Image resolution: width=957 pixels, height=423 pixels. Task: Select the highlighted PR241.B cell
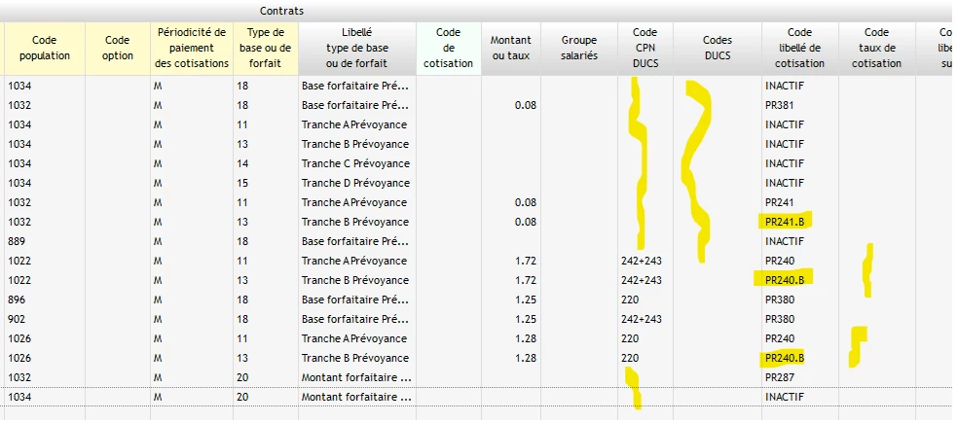pos(785,222)
